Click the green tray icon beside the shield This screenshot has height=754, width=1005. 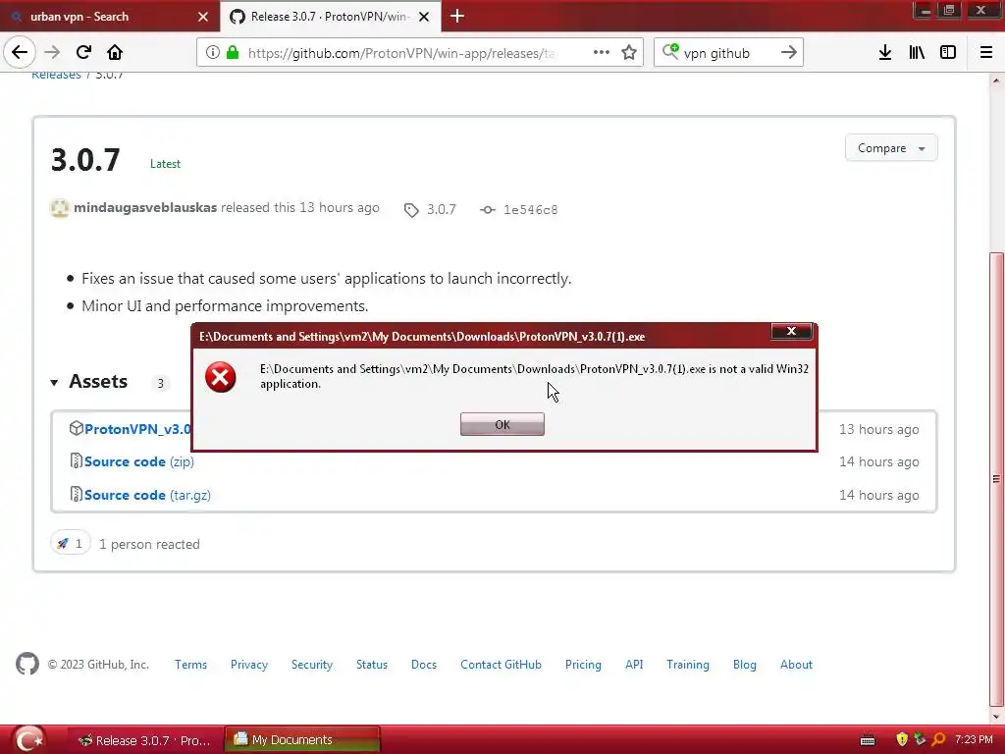[920, 740]
